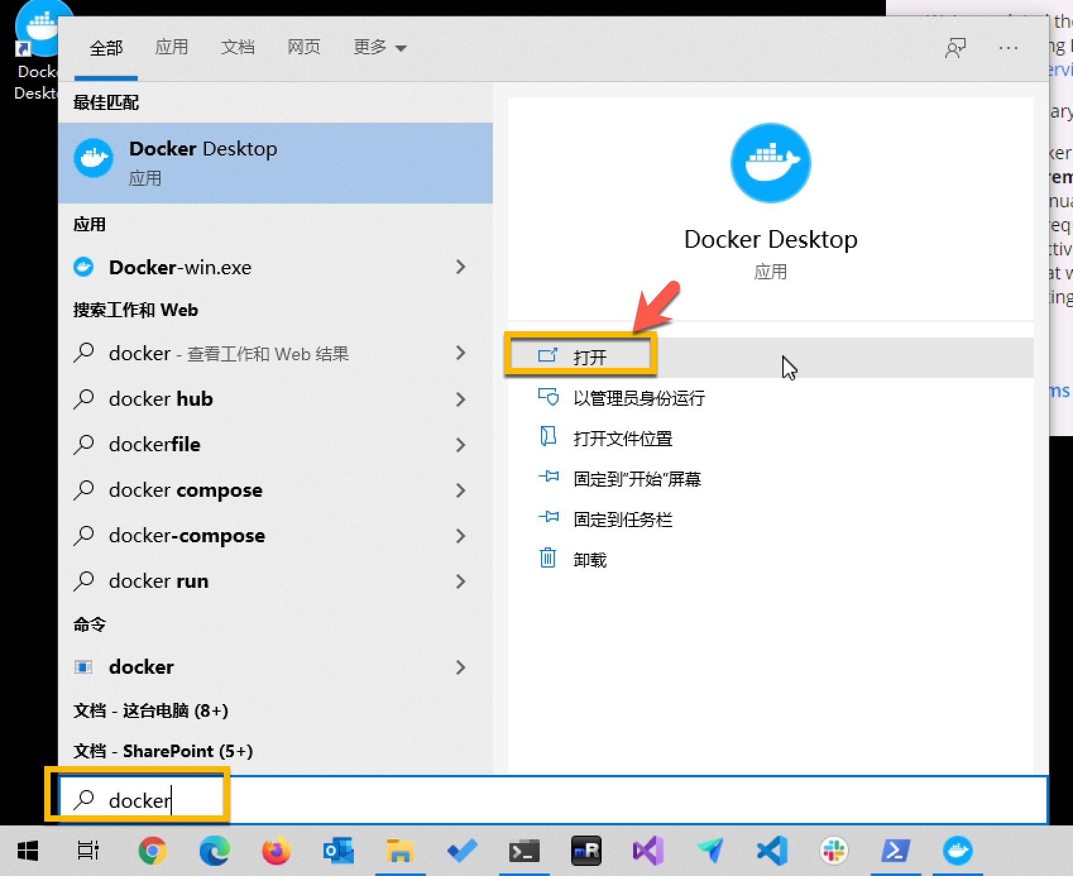Choose 固定到任务栏
Screen dimensions: 1073x876
pyautogui.click(x=770, y=519)
